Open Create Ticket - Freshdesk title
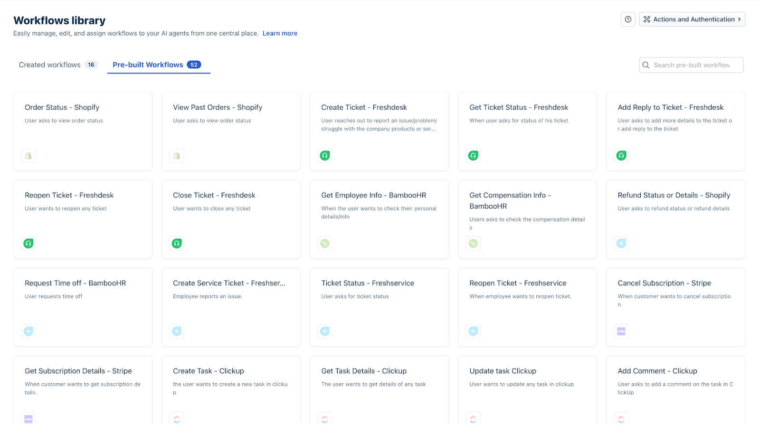The width and height of the screenshot is (760, 434). (364, 107)
